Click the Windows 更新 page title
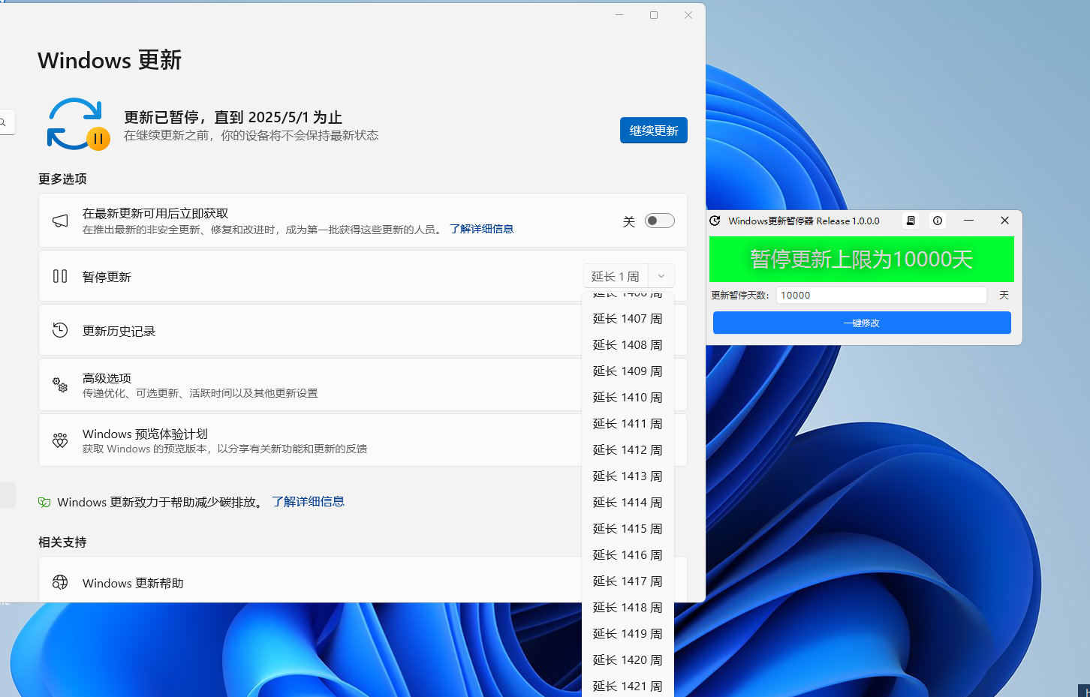The height and width of the screenshot is (697, 1090). point(110,60)
